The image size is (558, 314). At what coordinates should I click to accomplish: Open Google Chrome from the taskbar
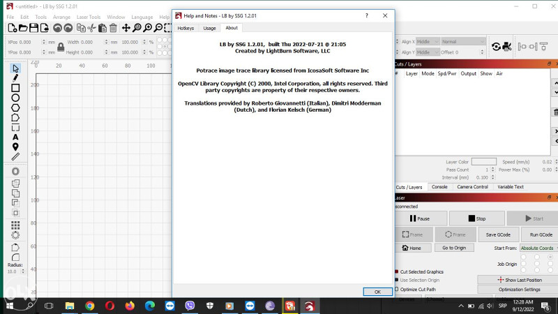pos(90,306)
